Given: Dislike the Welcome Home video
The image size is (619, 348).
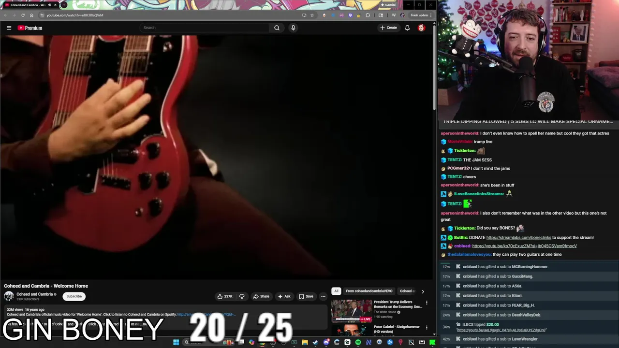Looking at the screenshot, I should pos(242,296).
